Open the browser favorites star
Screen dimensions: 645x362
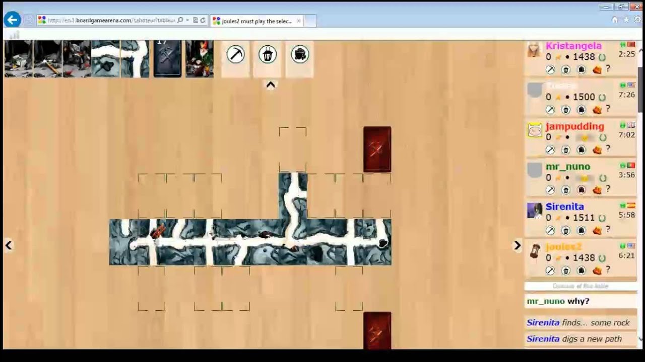point(626,20)
